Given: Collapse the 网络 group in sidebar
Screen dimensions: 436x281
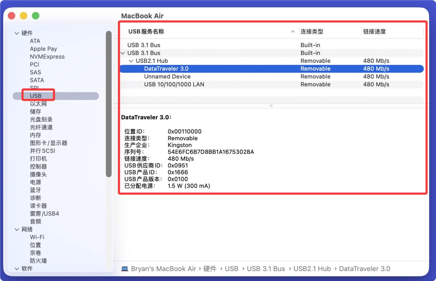Looking at the screenshot, I should 17,229.
